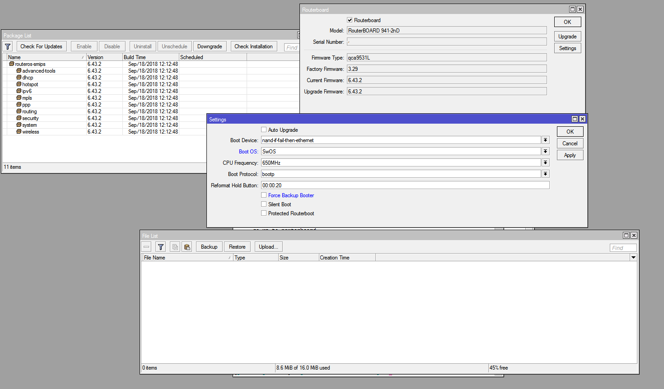The height and width of the screenshot is (389, 664).
Task: Click the Uninstall button in Package List
Action: [143, 46]
